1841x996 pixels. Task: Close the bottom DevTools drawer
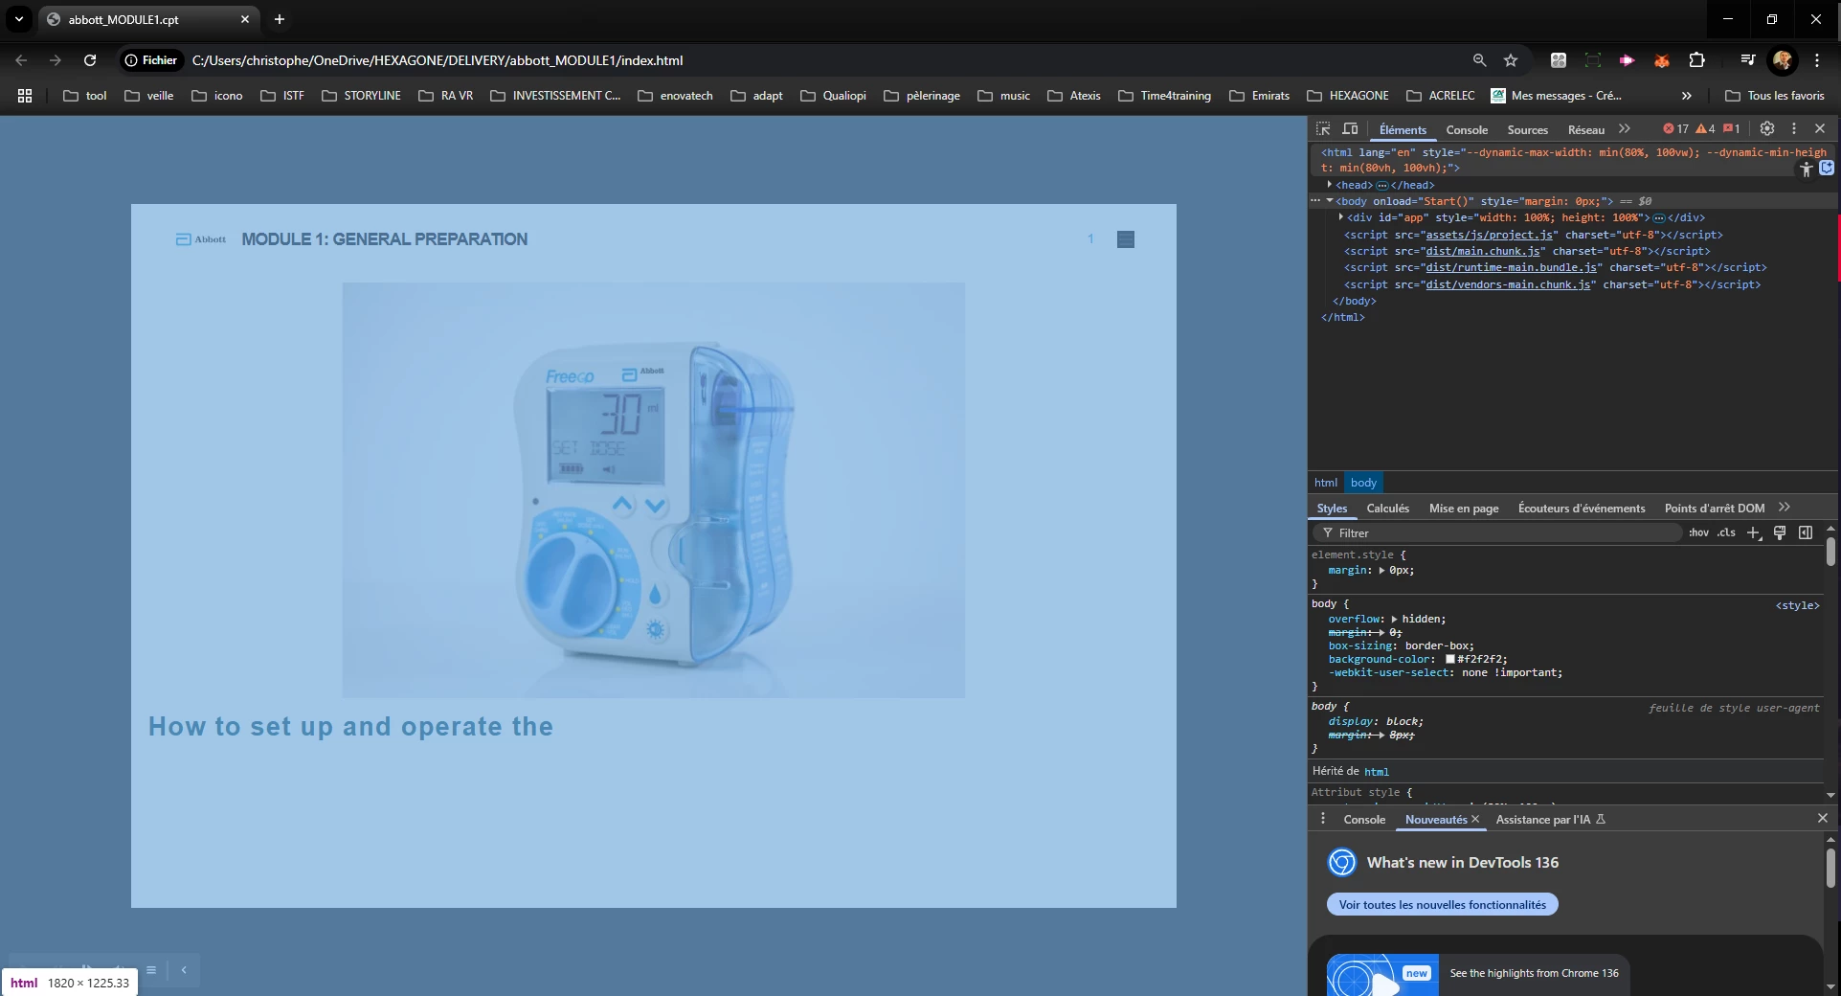point(1822,818)
